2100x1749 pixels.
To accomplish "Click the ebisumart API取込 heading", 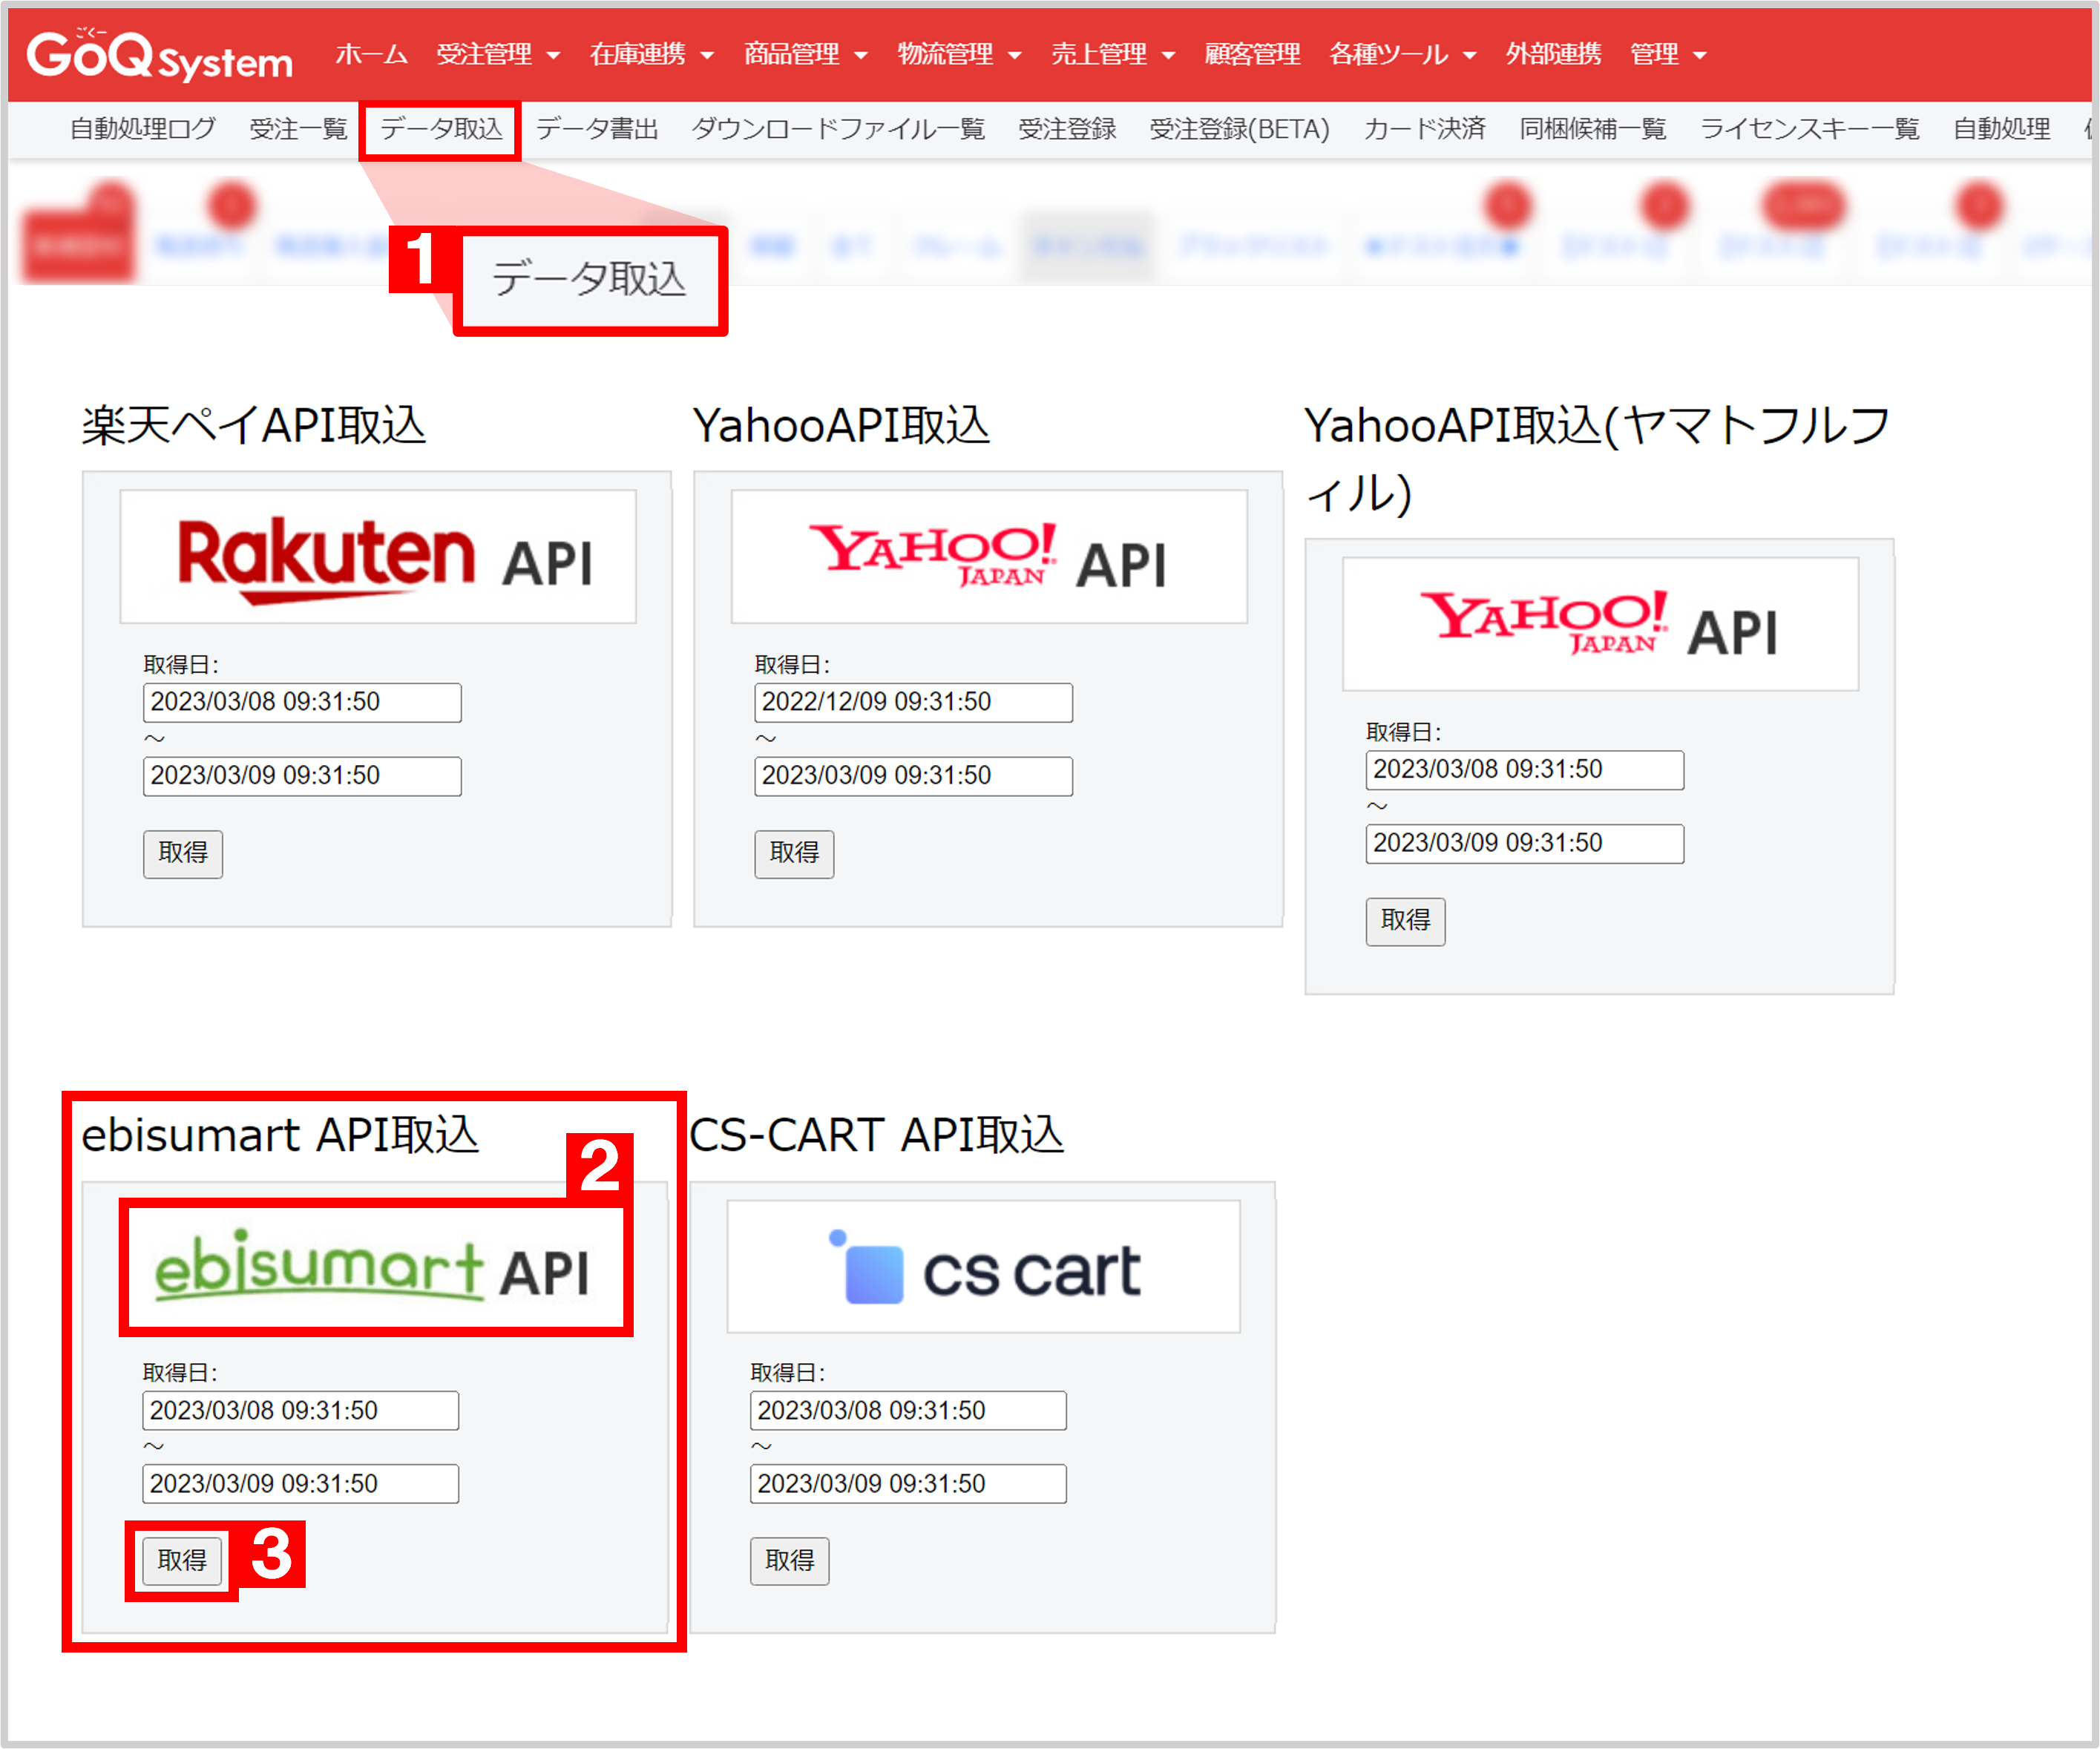I will click(x=280, y=1135).
